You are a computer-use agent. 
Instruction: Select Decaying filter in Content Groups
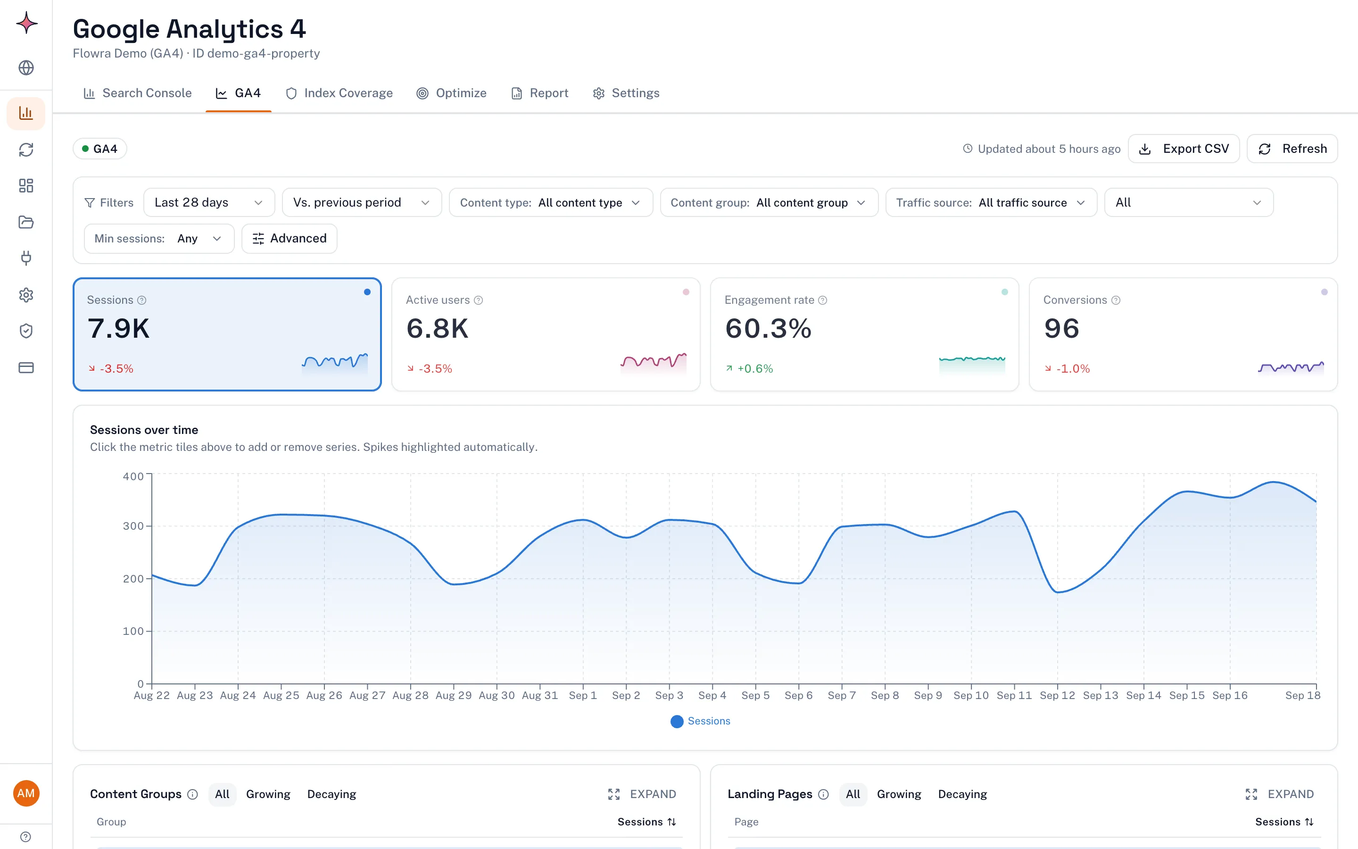point(331,794)
